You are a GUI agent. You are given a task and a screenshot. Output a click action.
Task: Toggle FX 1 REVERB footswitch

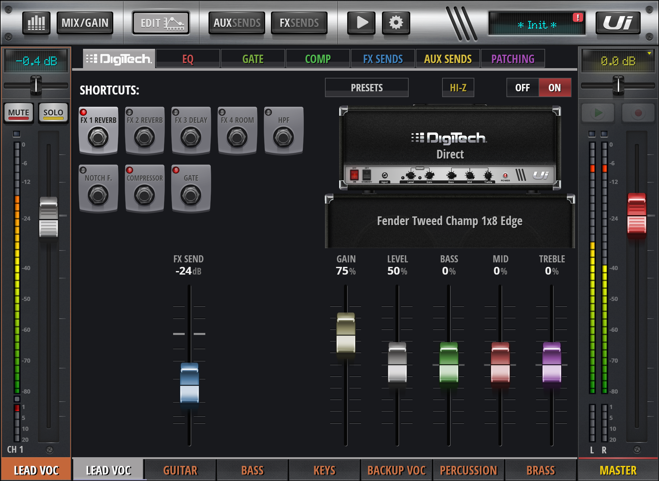point(98,137)
